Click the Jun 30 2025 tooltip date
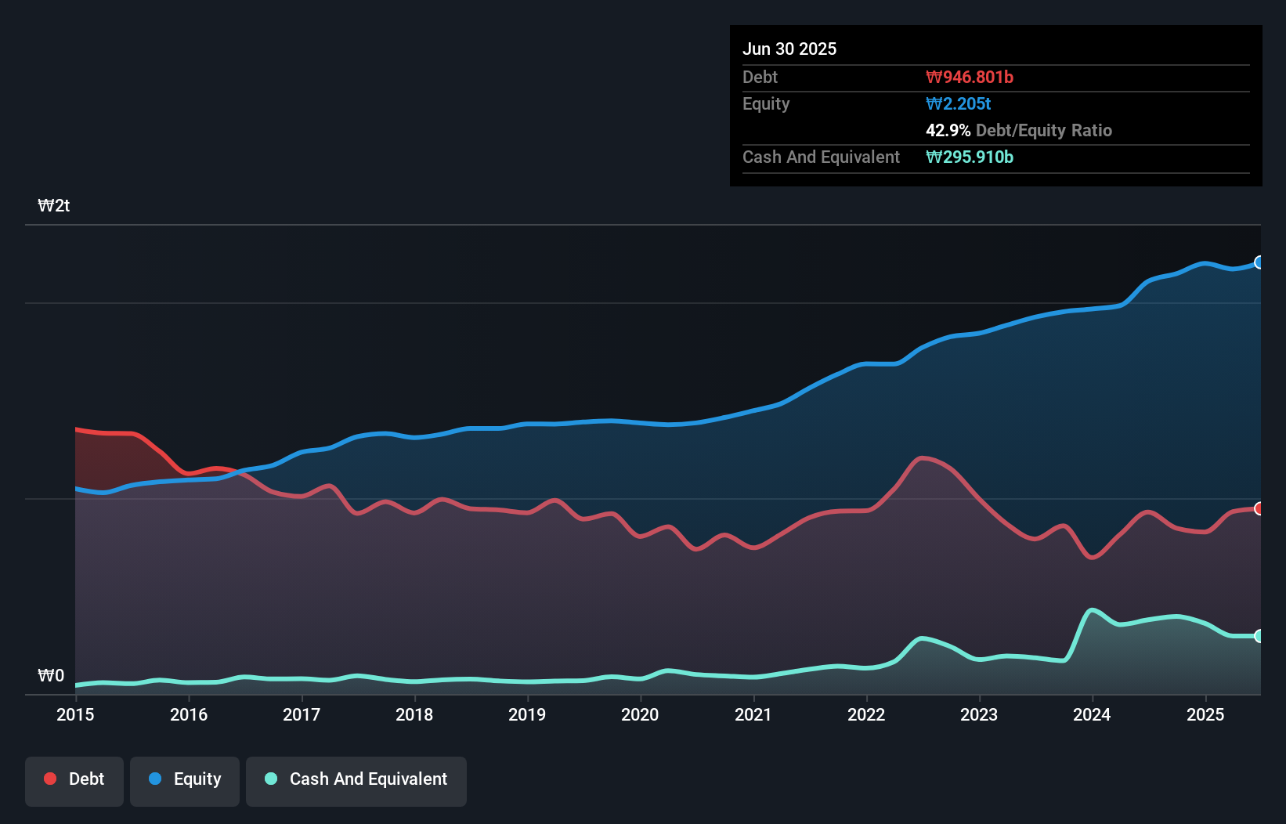 tap(789, 49)
